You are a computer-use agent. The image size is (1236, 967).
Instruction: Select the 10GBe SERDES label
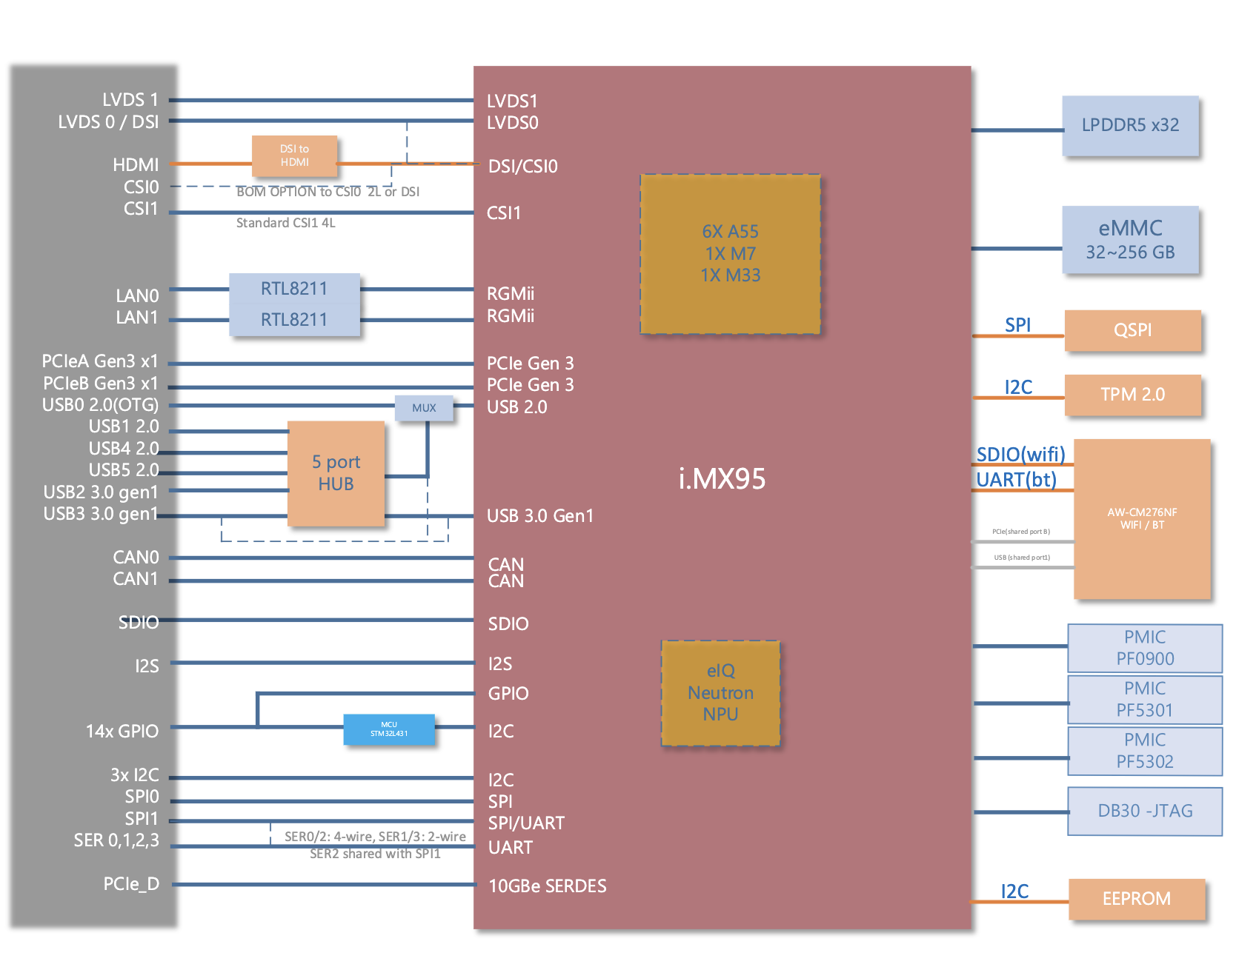click(x=547, y=886)
